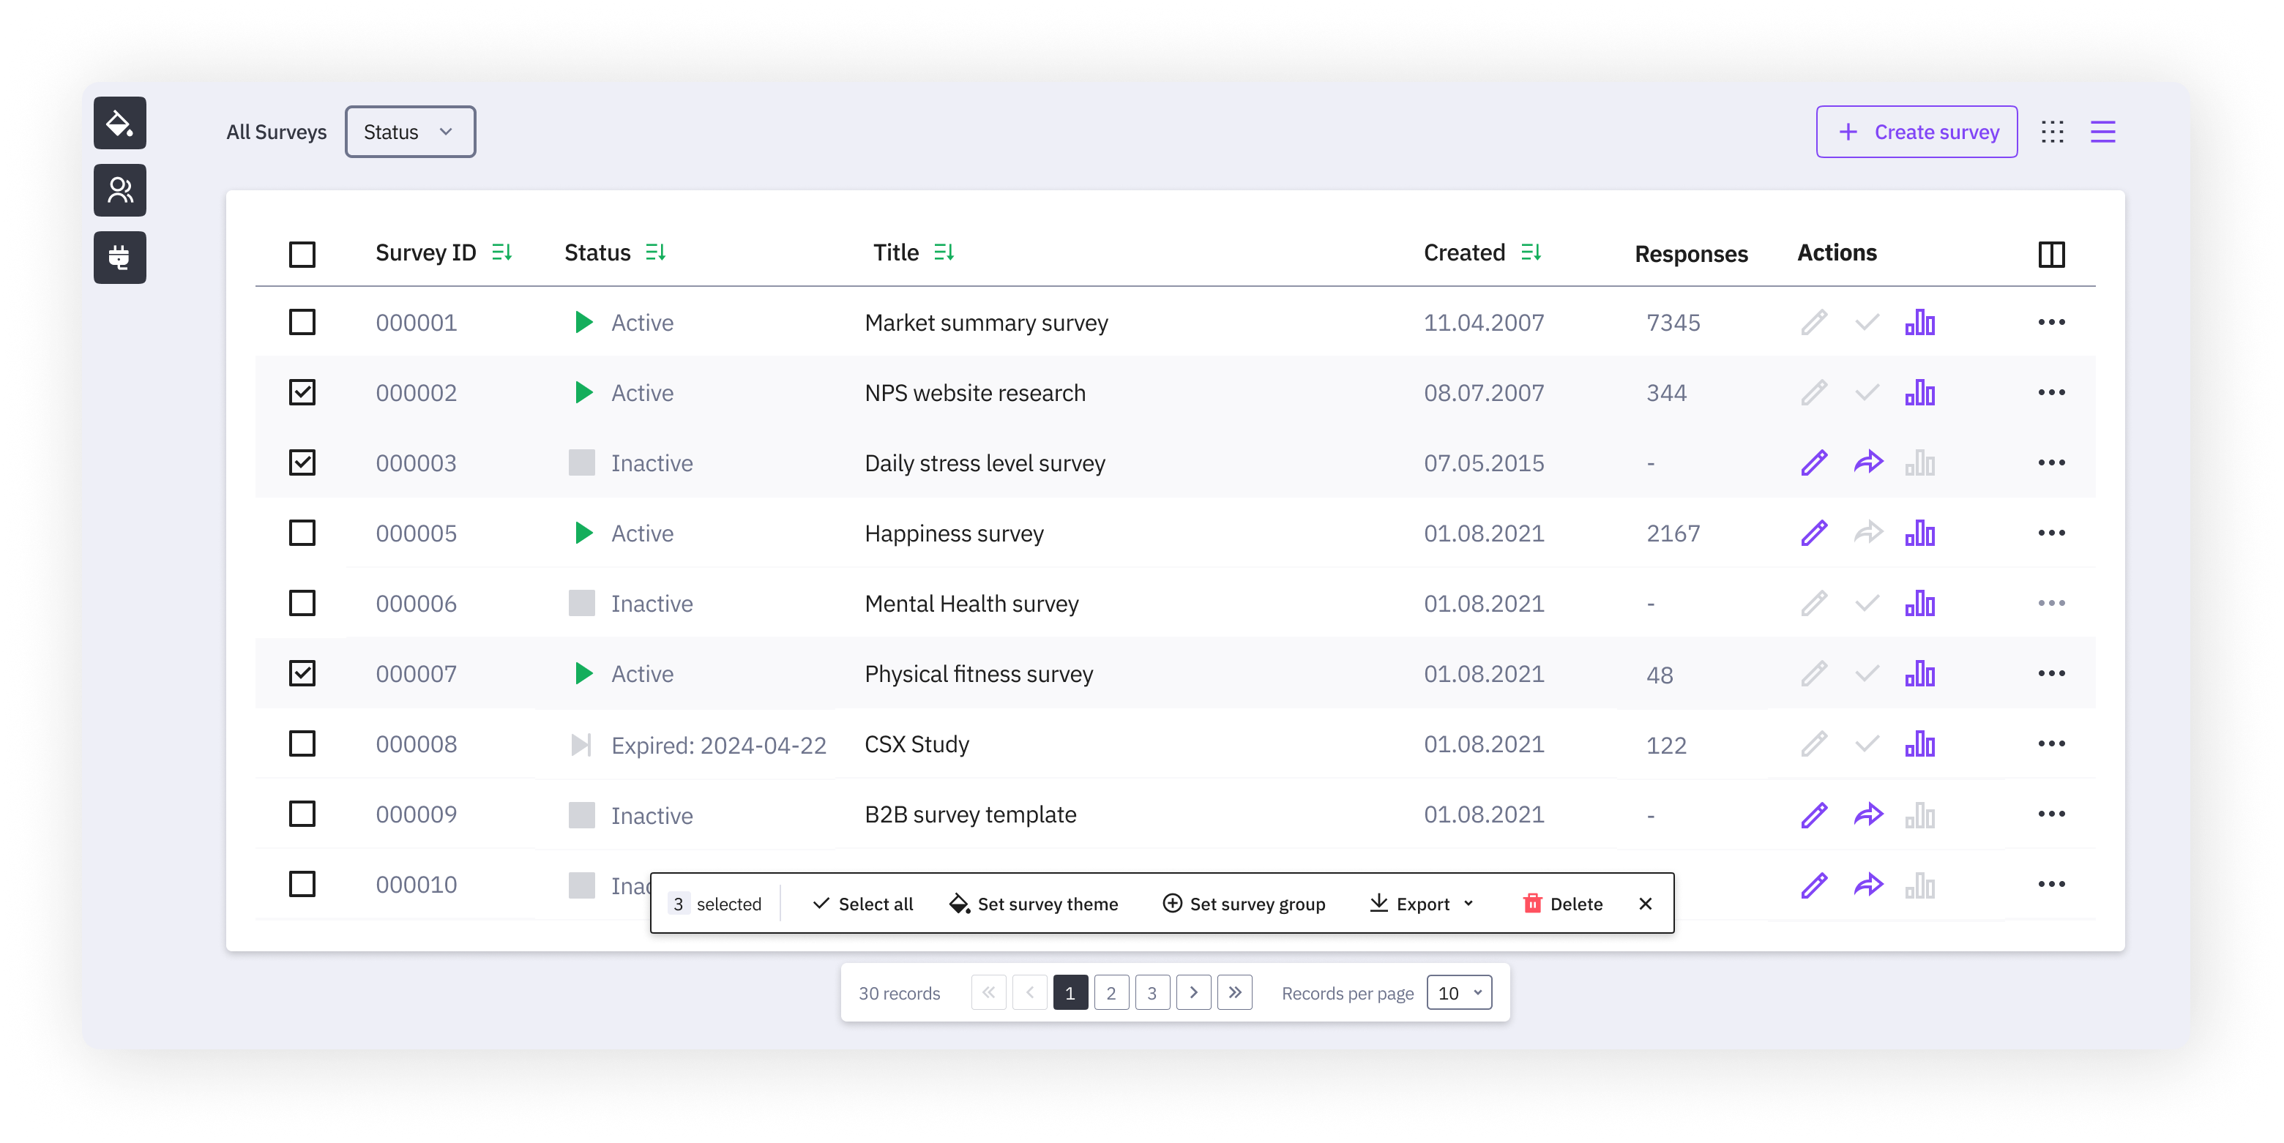Open the Records per page dropdown
This screenshot has height=1143, width=2284.
click(x=1460, y=993)
